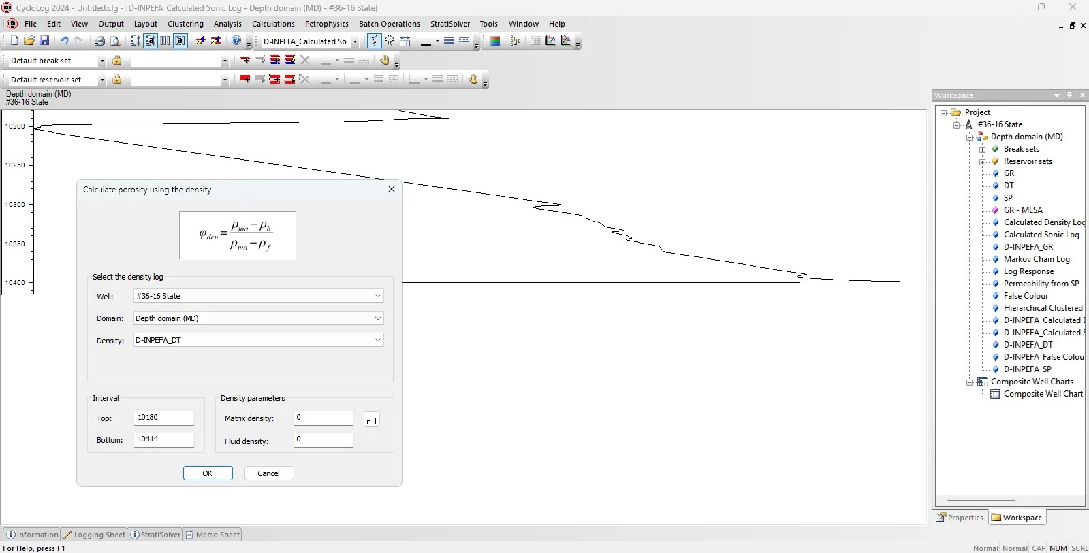The image size is (1089, 553).
Task: Click the New document toolbar icon
Action: click(14, 41)
